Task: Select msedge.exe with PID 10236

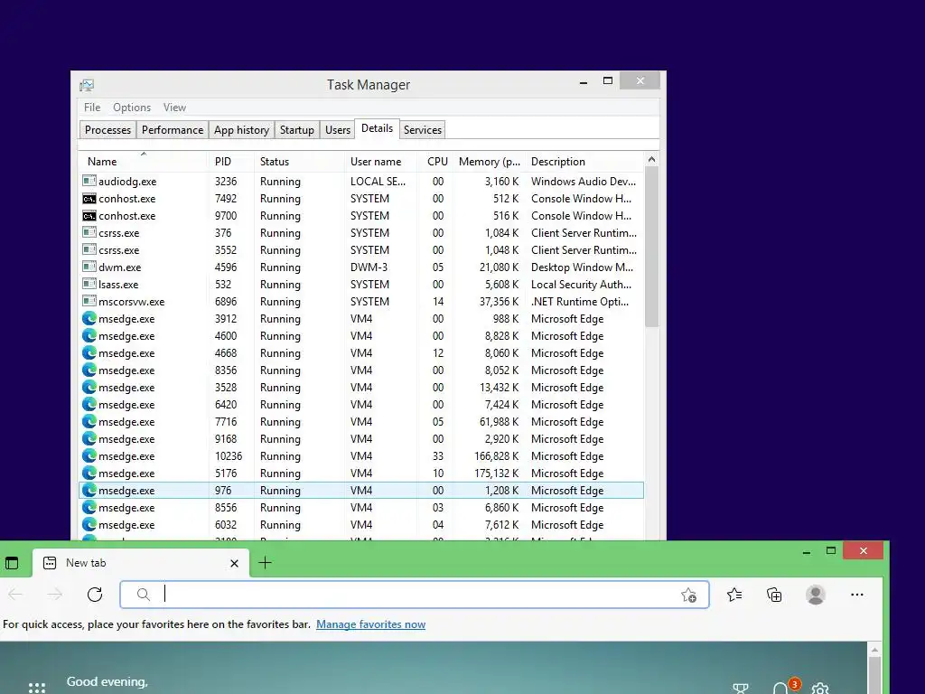Action: click(361, 456)
